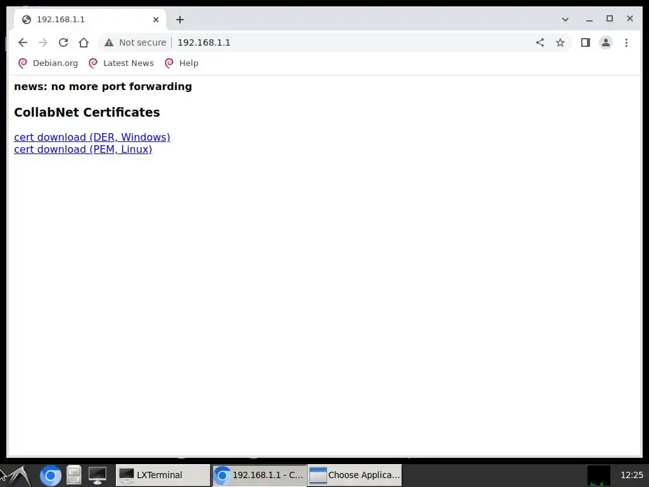The height and width of the screenshot is (487, 649).
Task: Toggle the browser side panel
Action: pos(585,42)
